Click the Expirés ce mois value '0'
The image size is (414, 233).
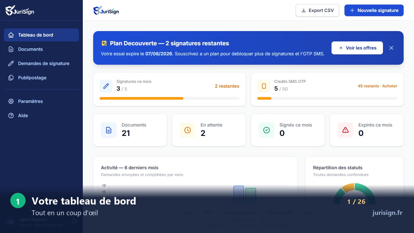coord(361,133)
